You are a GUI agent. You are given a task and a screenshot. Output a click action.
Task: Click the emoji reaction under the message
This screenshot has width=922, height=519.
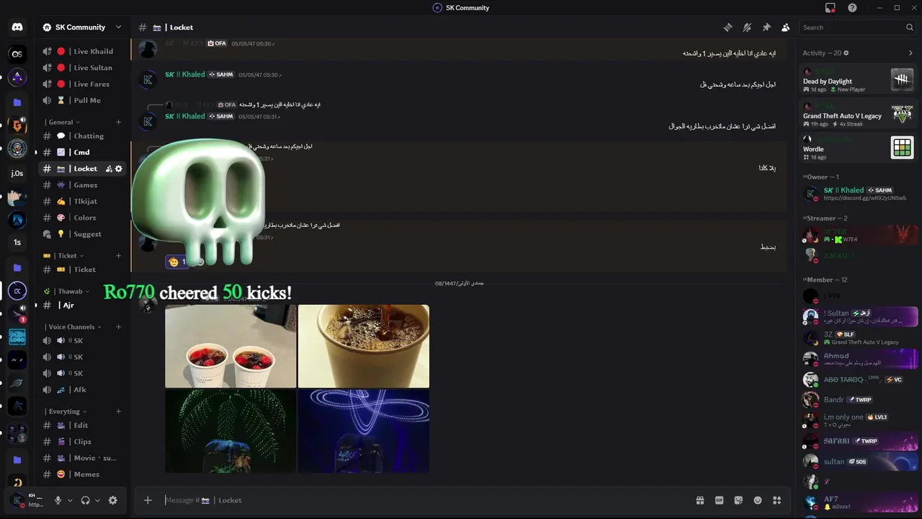coord(177,262)
